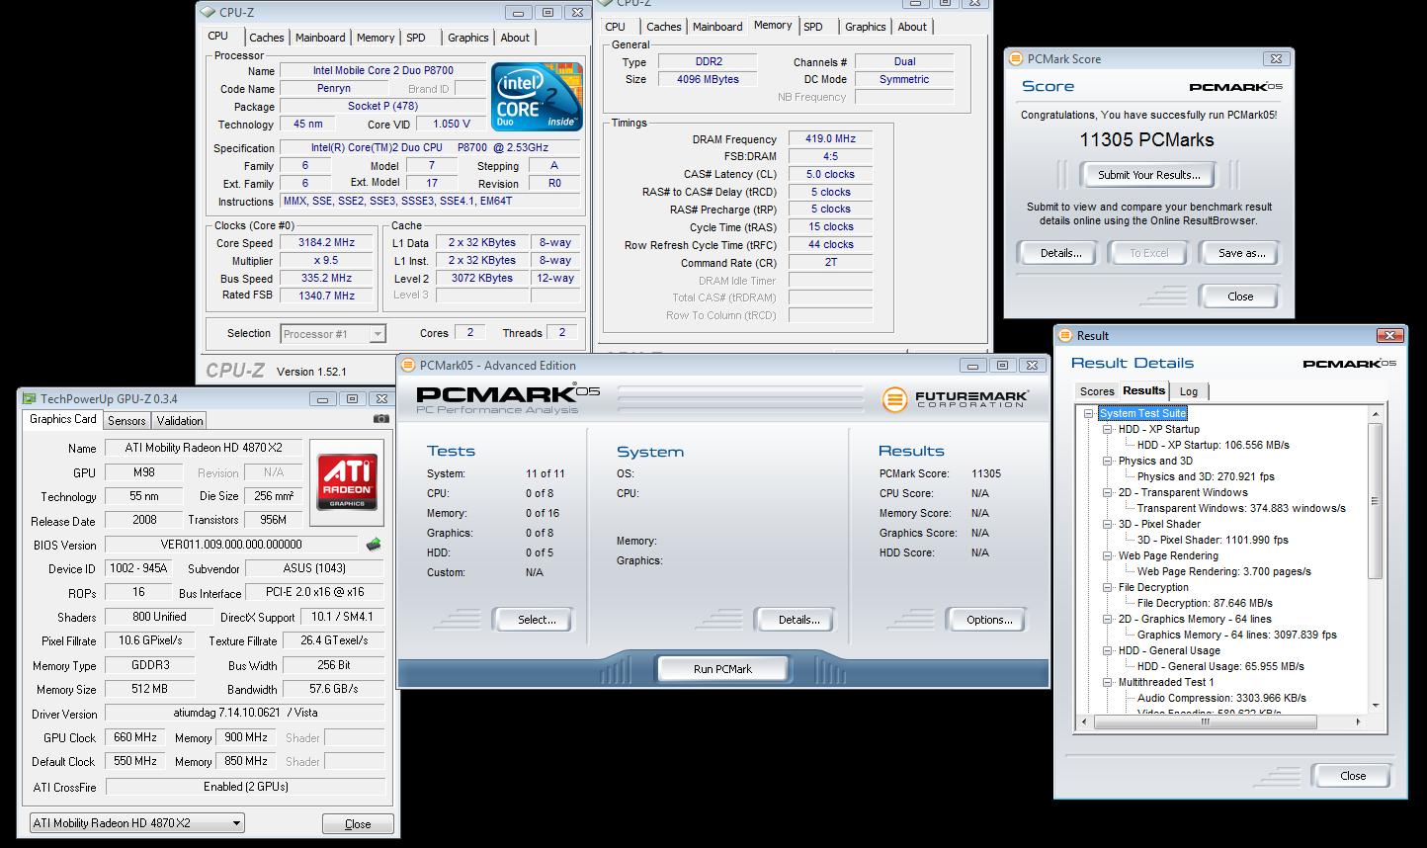This screenshot has width=1427, height=848.
Task: Click the Intel Core 2 Duo logo
Action: point(537,97)
